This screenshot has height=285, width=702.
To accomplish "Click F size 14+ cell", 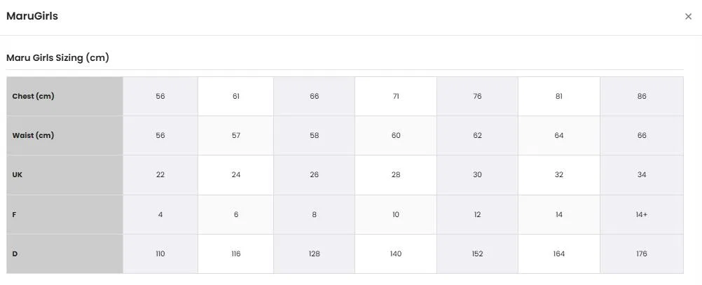I will tap(642, 214).
